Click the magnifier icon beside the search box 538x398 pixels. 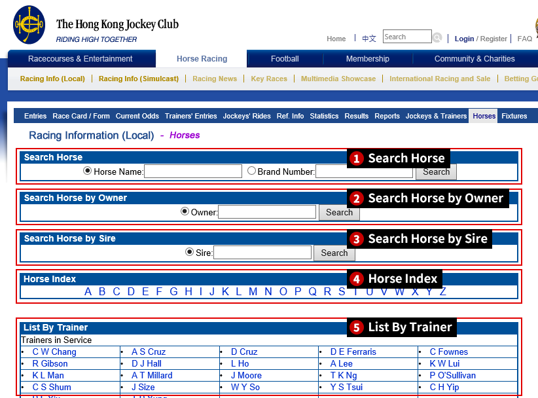(x=437, y=38)
